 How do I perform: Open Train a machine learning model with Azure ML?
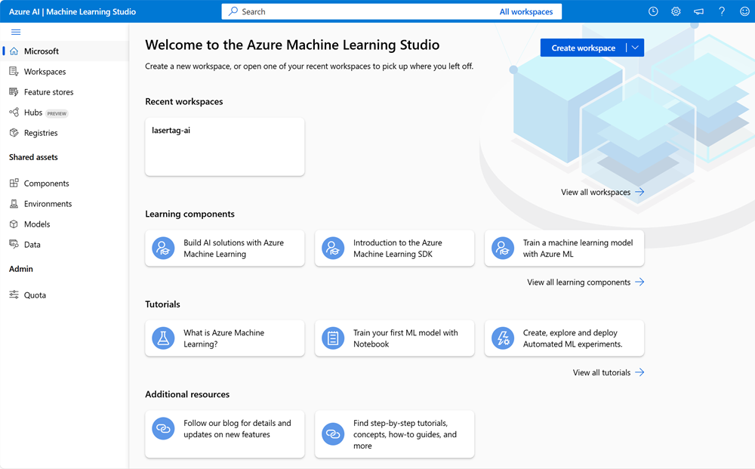(x=564, y=248)
